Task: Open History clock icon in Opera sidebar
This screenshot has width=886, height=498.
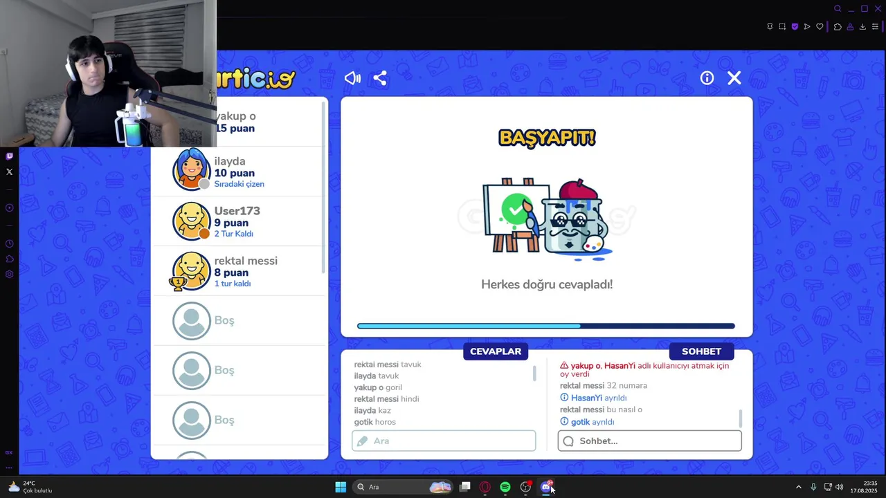Action: [9, 243]
